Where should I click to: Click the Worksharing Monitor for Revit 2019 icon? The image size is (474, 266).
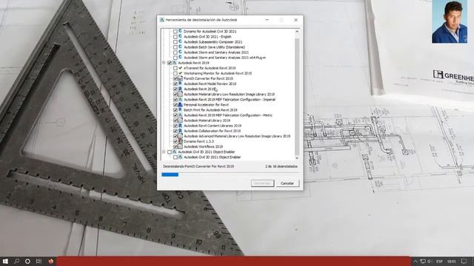180,73
